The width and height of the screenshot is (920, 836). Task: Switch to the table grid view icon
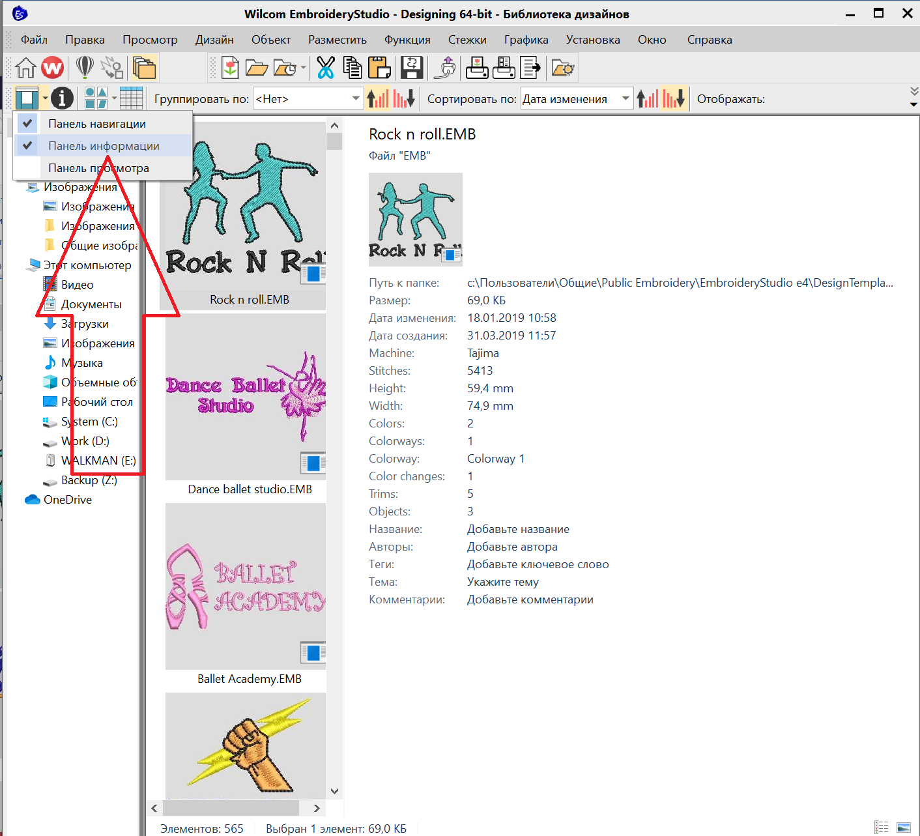131,98
